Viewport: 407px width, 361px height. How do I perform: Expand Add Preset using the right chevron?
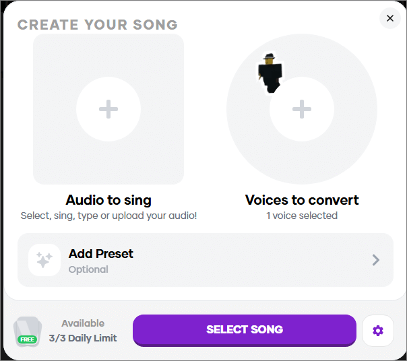pyautogui.click(x=376, y=260)
